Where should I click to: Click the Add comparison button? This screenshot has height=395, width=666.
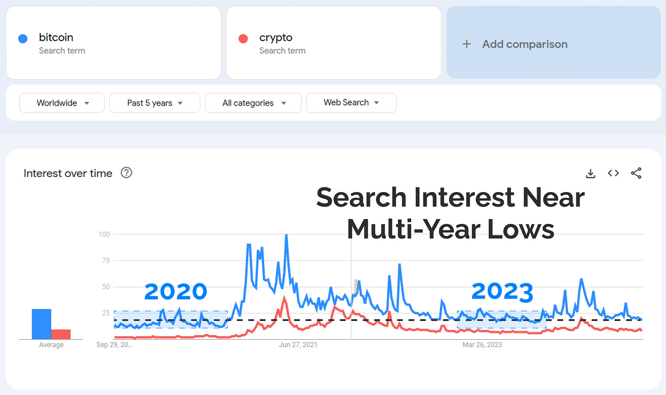(x=524, y=44)
